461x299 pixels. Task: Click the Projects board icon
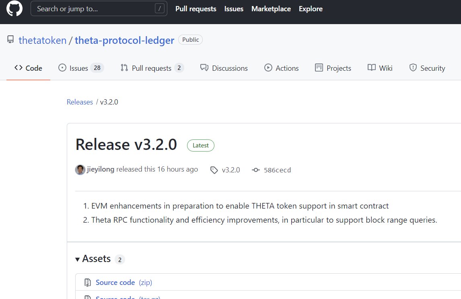(x=319, y=68)
